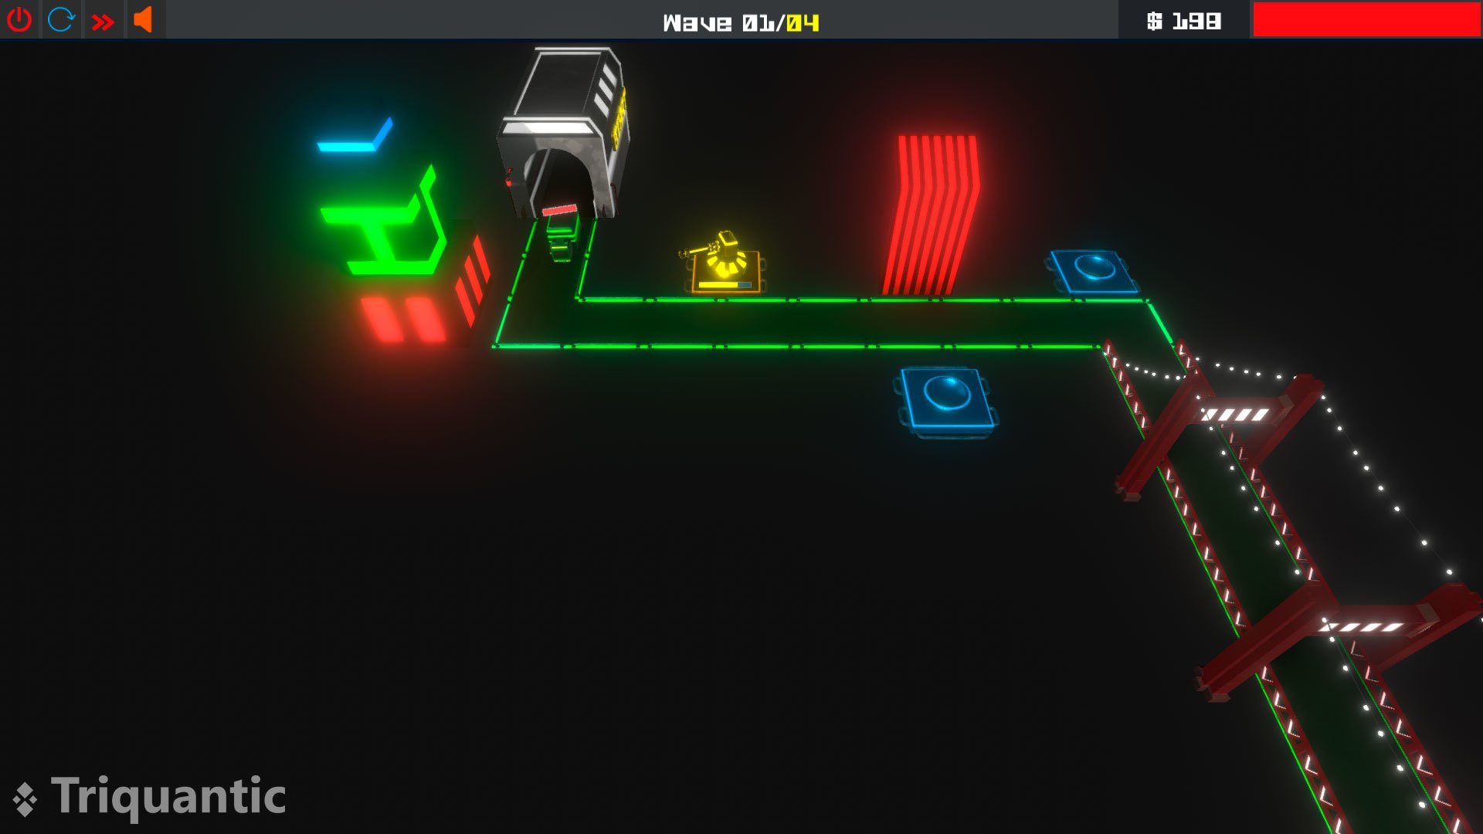Click the cyan neon floating shape
The height and width of the screenshot is (834, 1483).
355,136
